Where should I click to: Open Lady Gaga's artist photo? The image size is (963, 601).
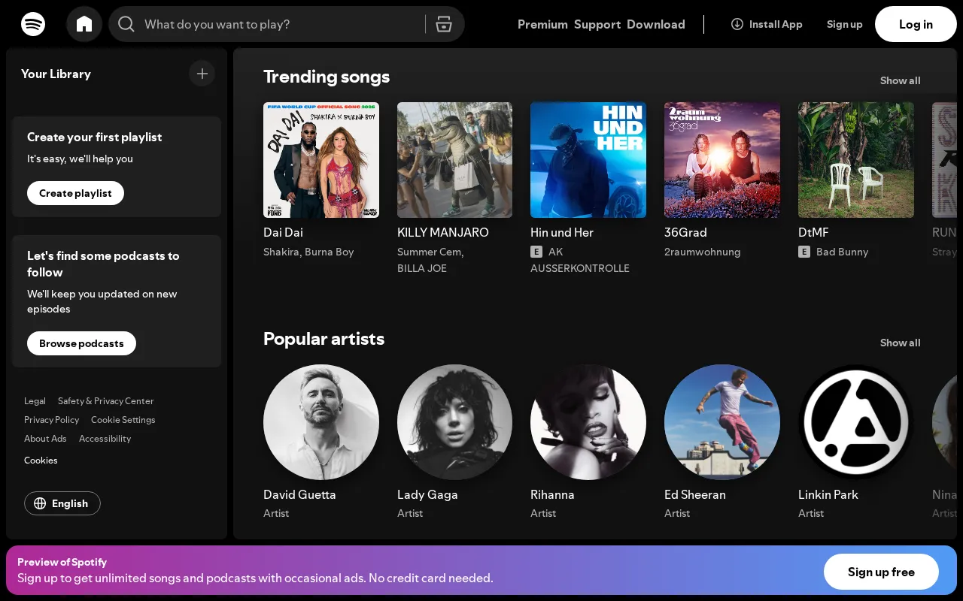pyautogui.click(x=454, y=422)
